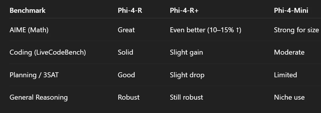Select the 'Solid' coding cell
The height and width of the screenshot is (113, 321).
pyautogui.click(x=125, y=52)
